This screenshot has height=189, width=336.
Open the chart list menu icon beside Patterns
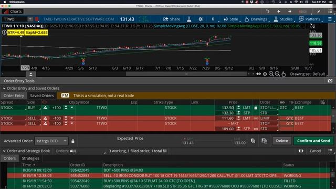[x=330, y=19]
